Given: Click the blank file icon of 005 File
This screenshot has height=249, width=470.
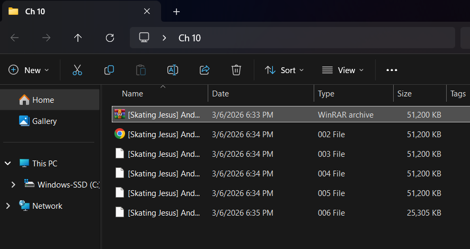Looking at the screenshot, I should pos(120,193).
